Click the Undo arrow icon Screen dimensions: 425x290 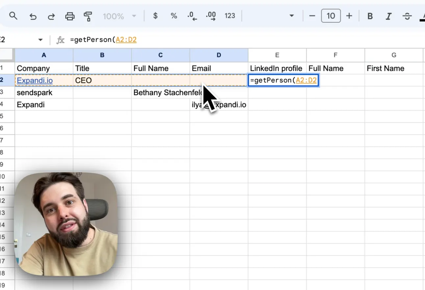(x=33, y=16)
